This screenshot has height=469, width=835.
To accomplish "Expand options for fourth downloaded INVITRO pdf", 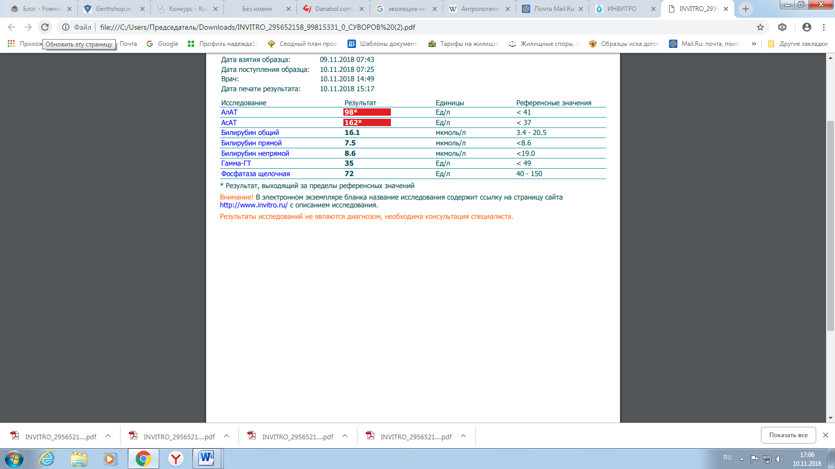I will click(x=463, y=436).
